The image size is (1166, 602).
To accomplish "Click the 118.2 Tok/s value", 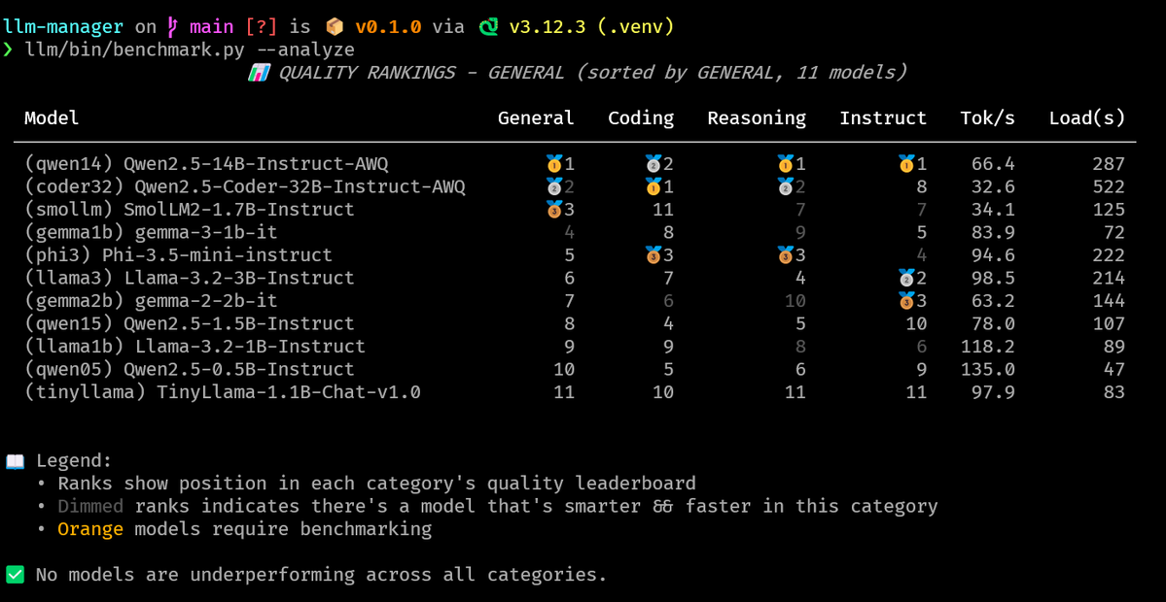I will [987, 346].
